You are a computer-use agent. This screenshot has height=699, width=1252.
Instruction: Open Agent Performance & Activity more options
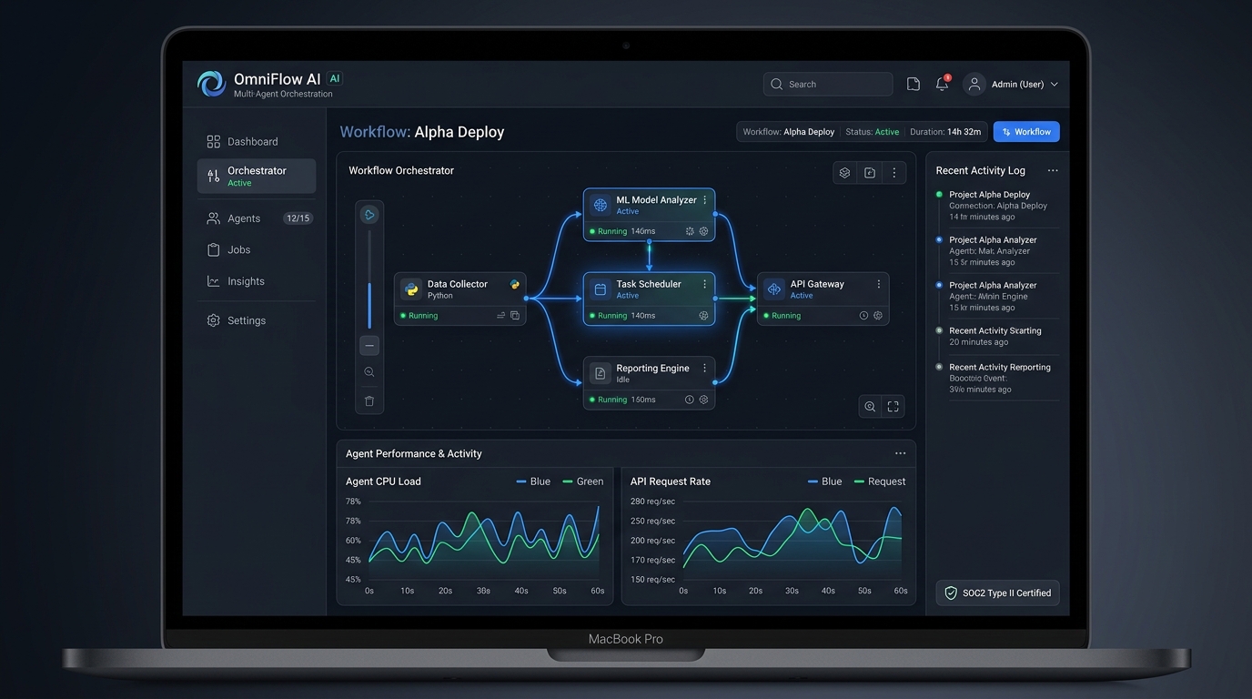click(x=901, y=453)
